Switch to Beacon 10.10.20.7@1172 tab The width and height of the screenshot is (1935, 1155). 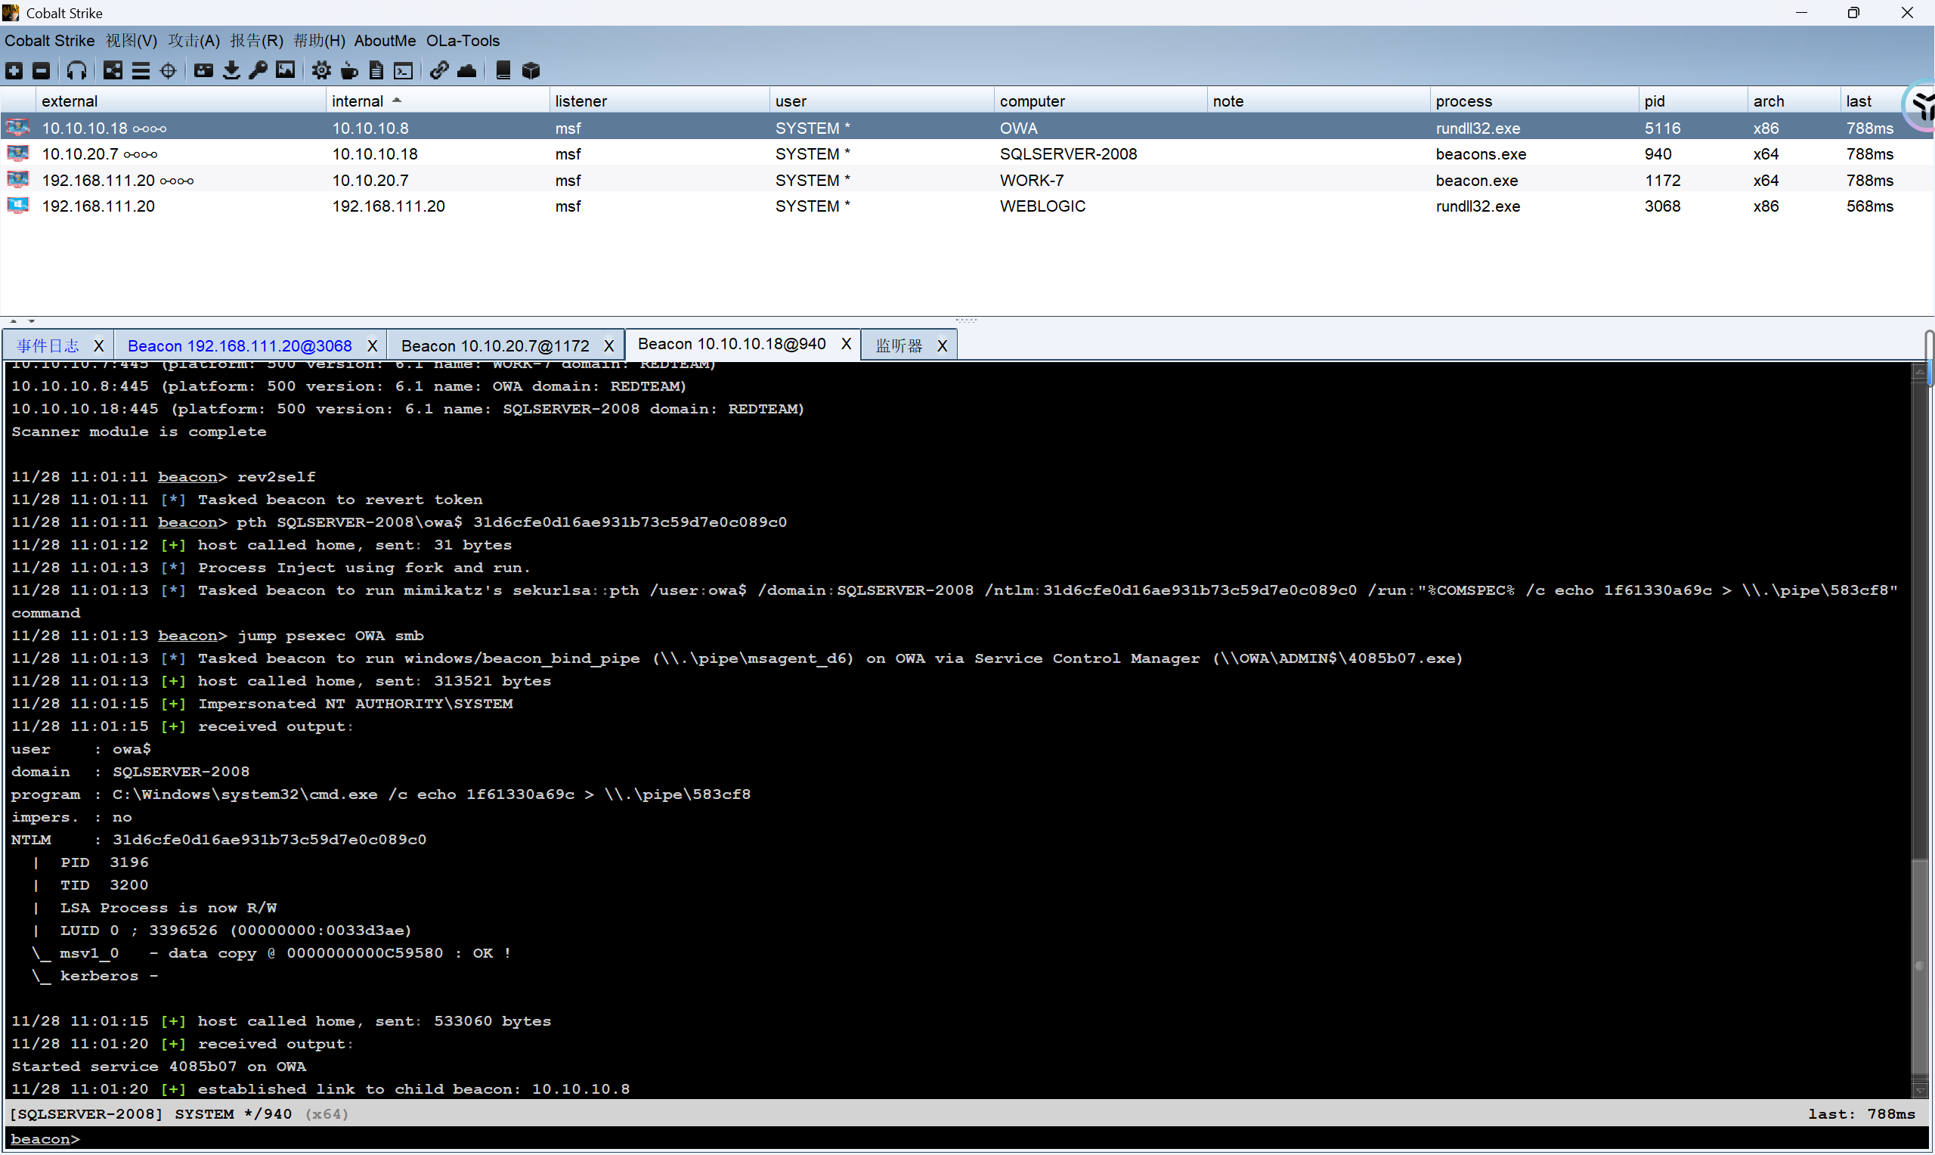495,345
